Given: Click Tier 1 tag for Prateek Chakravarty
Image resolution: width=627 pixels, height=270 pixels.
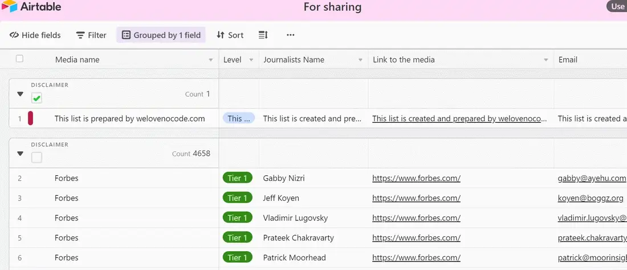Looking at the screenshot, I should (238, 237).
